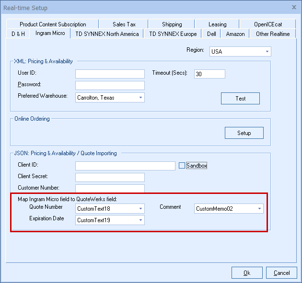Screen dimensions: 302x283
Task: Go to the OpenICEcat tab
Action: pyautogui.click(x=267, y=24)
